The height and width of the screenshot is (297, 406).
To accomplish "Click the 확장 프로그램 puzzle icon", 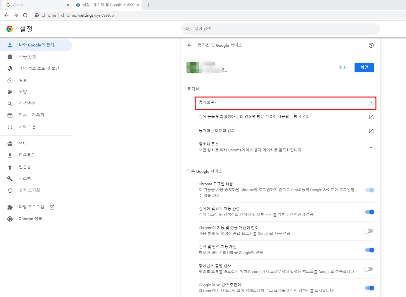I will [x=10, y=207].
